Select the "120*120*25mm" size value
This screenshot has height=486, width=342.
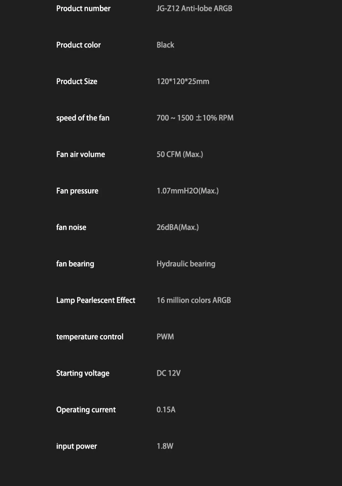click(183, 82)
